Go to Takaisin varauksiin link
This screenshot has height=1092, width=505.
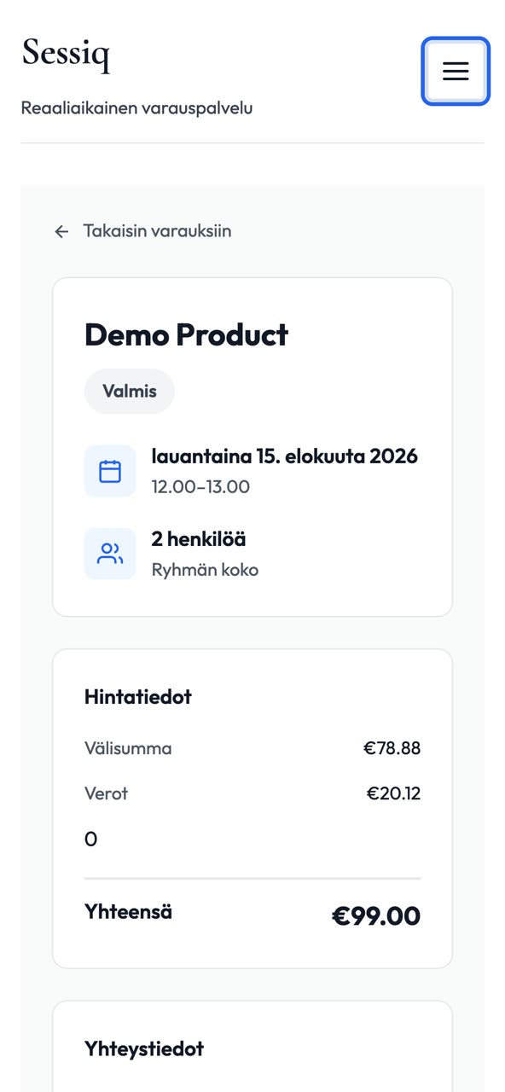142,231
